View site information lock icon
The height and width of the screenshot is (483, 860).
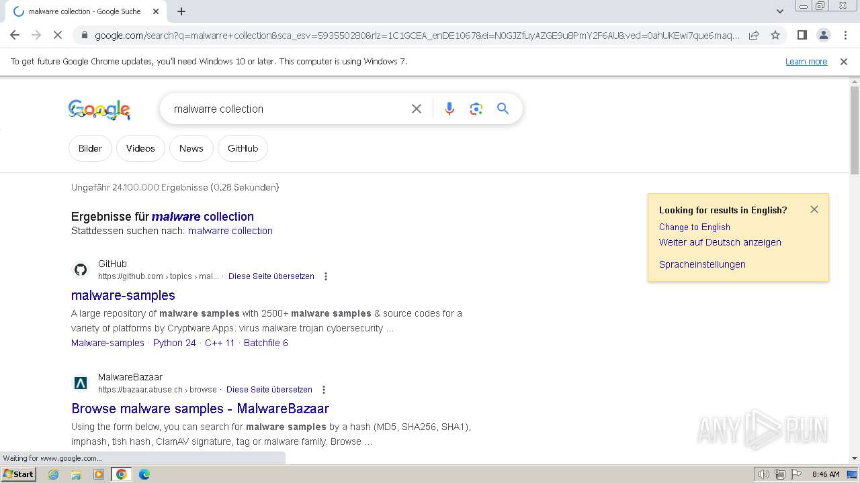84,36
